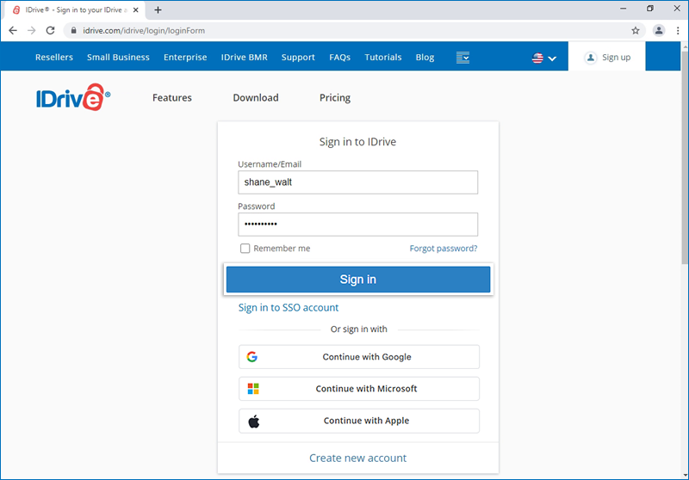Click the browser forward arrow
The width and height of the screenshot is (689, 480).
pos(31,30)
